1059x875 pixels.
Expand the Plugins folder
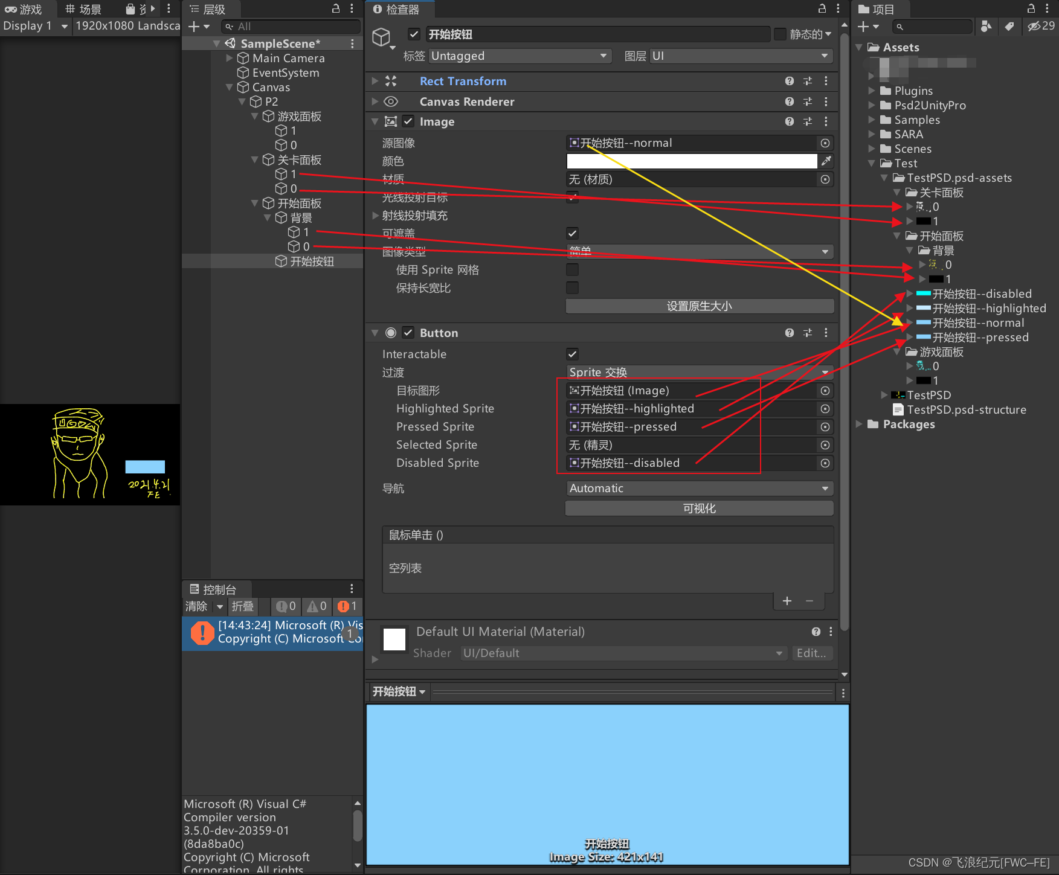click(871, 91)
